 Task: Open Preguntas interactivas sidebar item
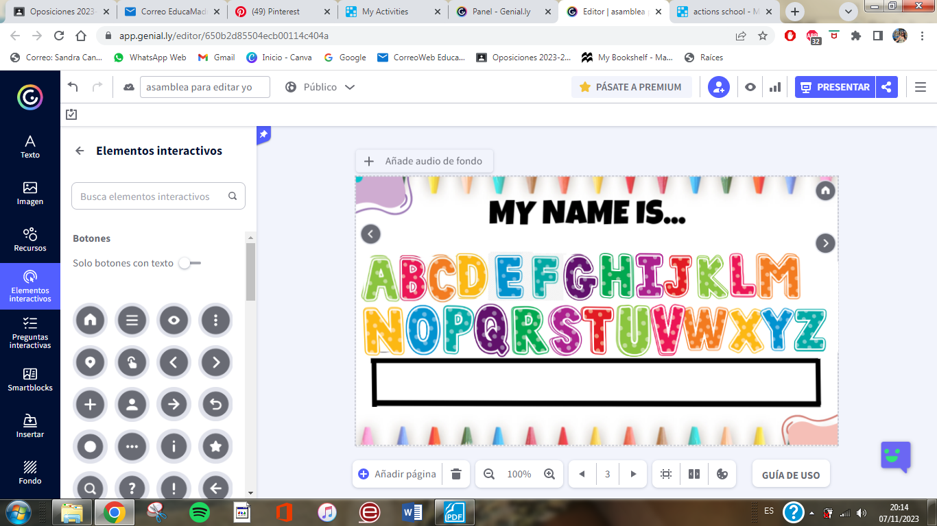29,333
